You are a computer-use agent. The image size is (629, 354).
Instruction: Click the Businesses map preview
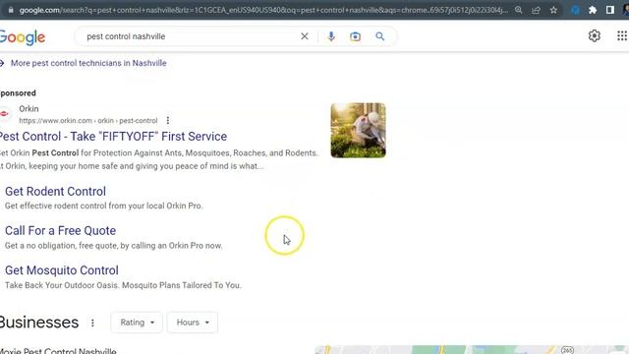click(472, 350)
